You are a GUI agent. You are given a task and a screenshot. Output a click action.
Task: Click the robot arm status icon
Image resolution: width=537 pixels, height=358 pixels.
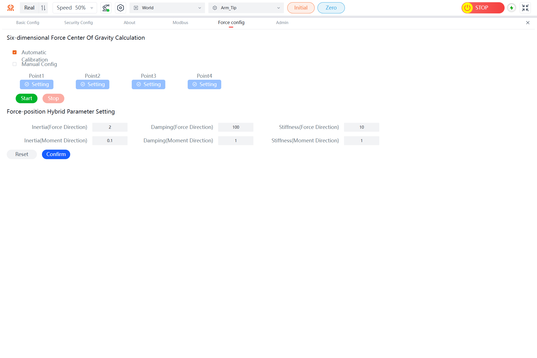tap(106, 8)
